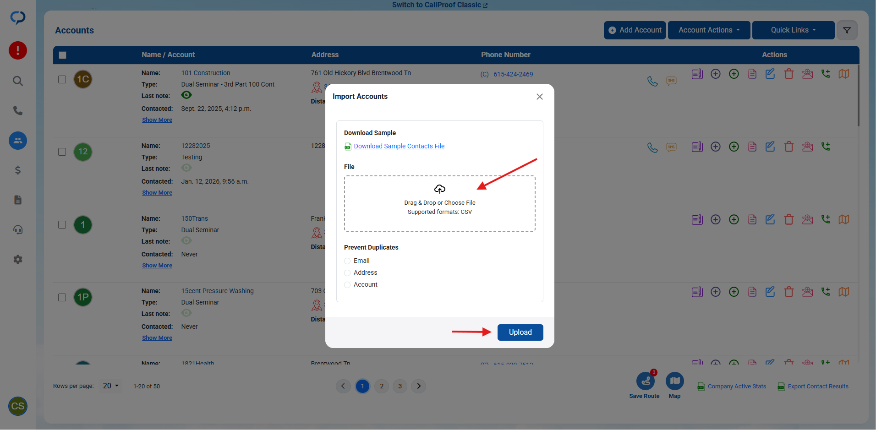Click edit pencil for 12282025 row
This screenshot has width=876, height=430.
pos(771,147)
